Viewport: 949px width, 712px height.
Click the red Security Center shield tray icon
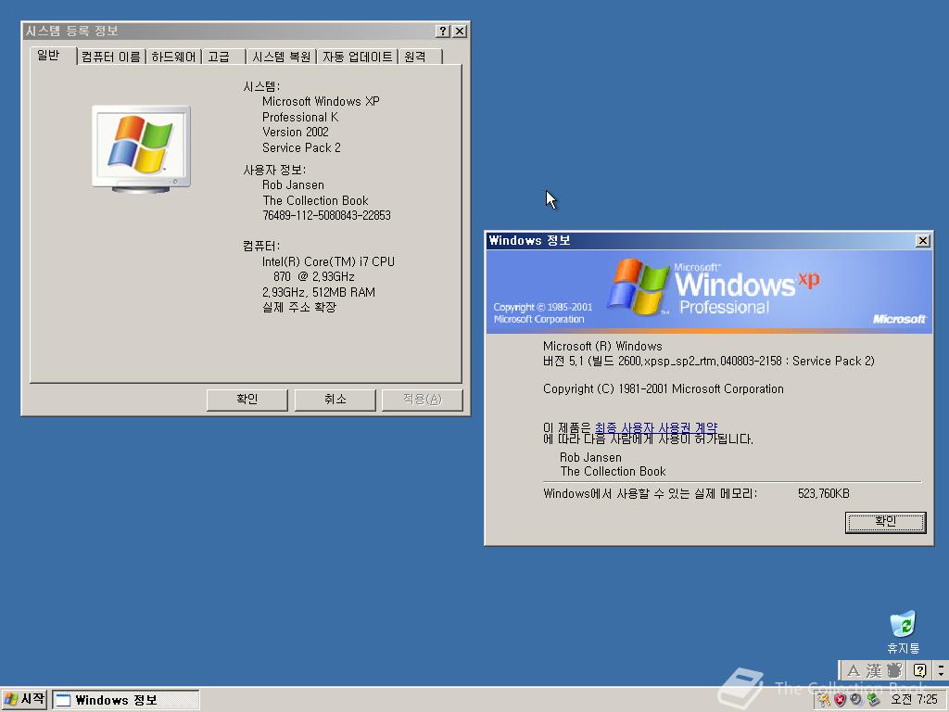pos(840,700)
